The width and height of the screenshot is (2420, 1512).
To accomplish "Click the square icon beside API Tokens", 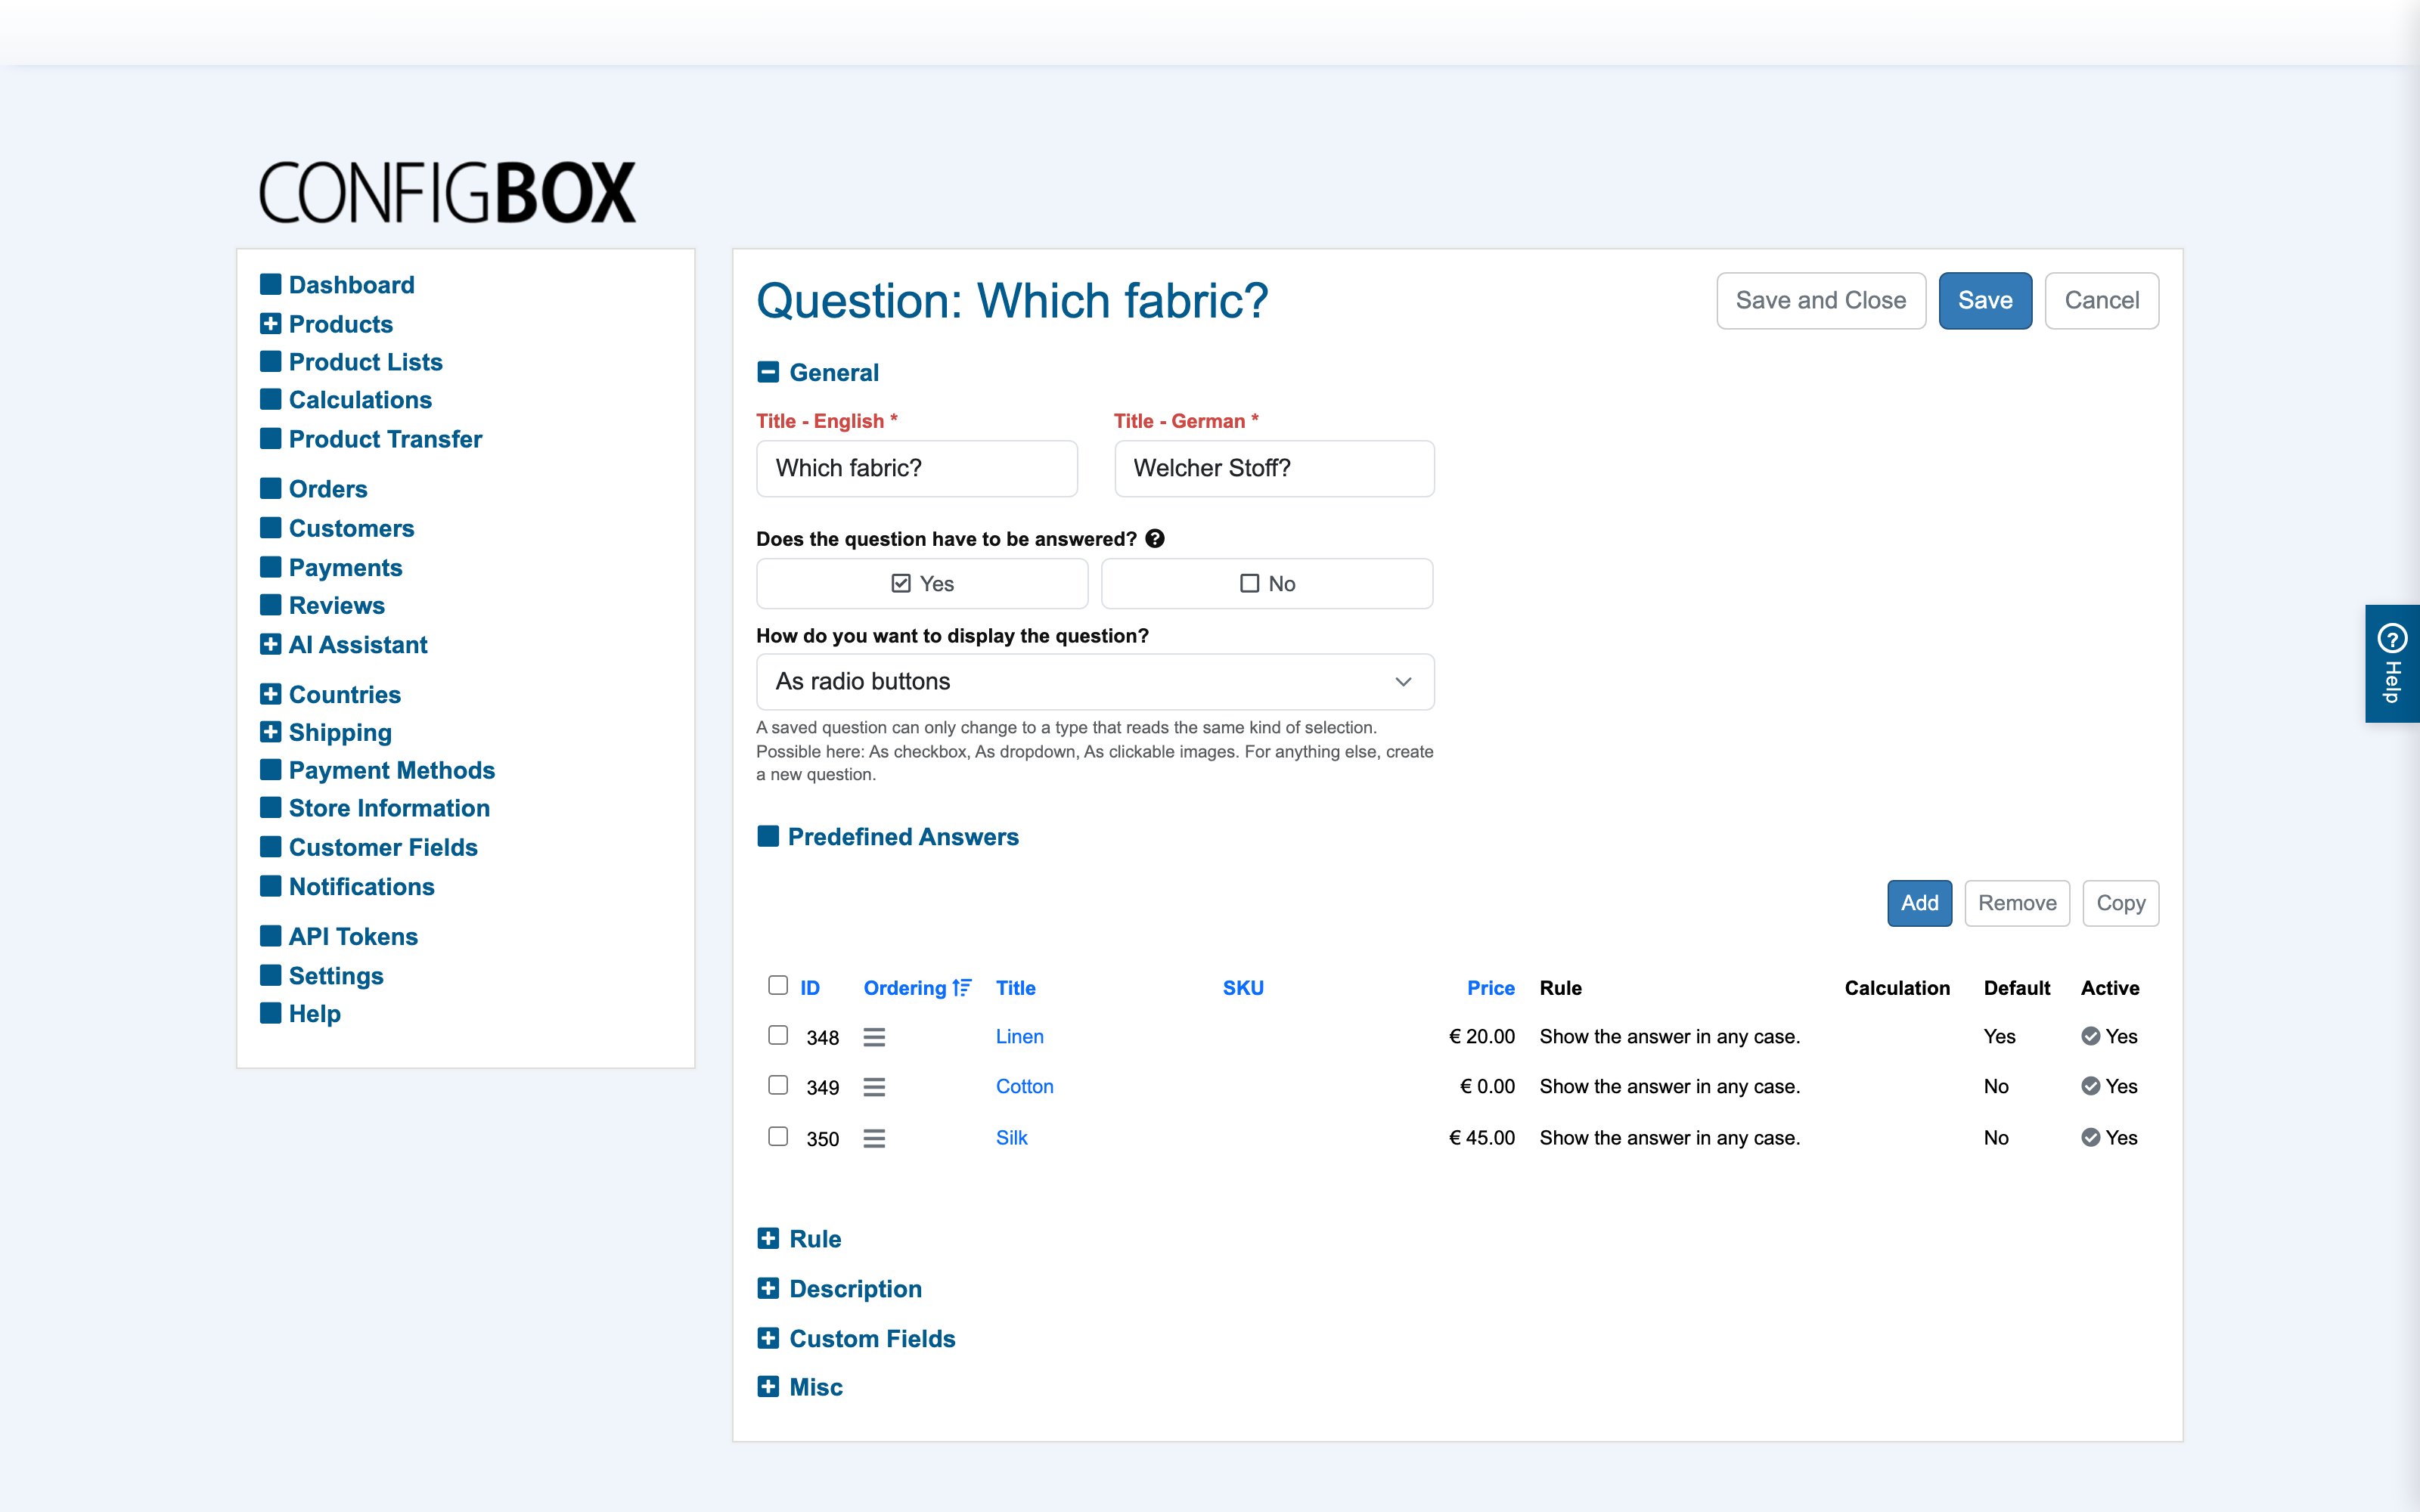I will 270,936.
